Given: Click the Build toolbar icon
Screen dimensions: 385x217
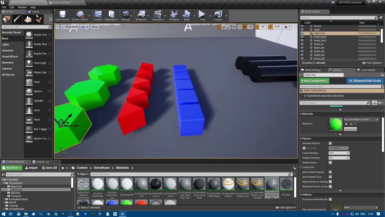Looking at the screenshot, I should (187, 16).
